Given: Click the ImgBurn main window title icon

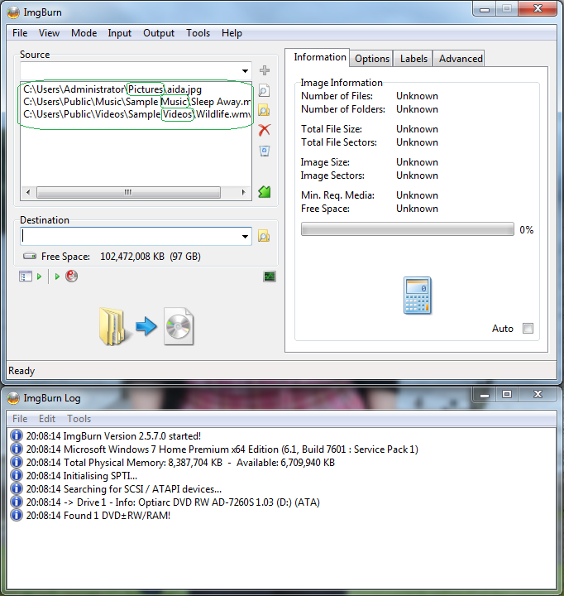Looking at the screenshot, I should [13, 12].
